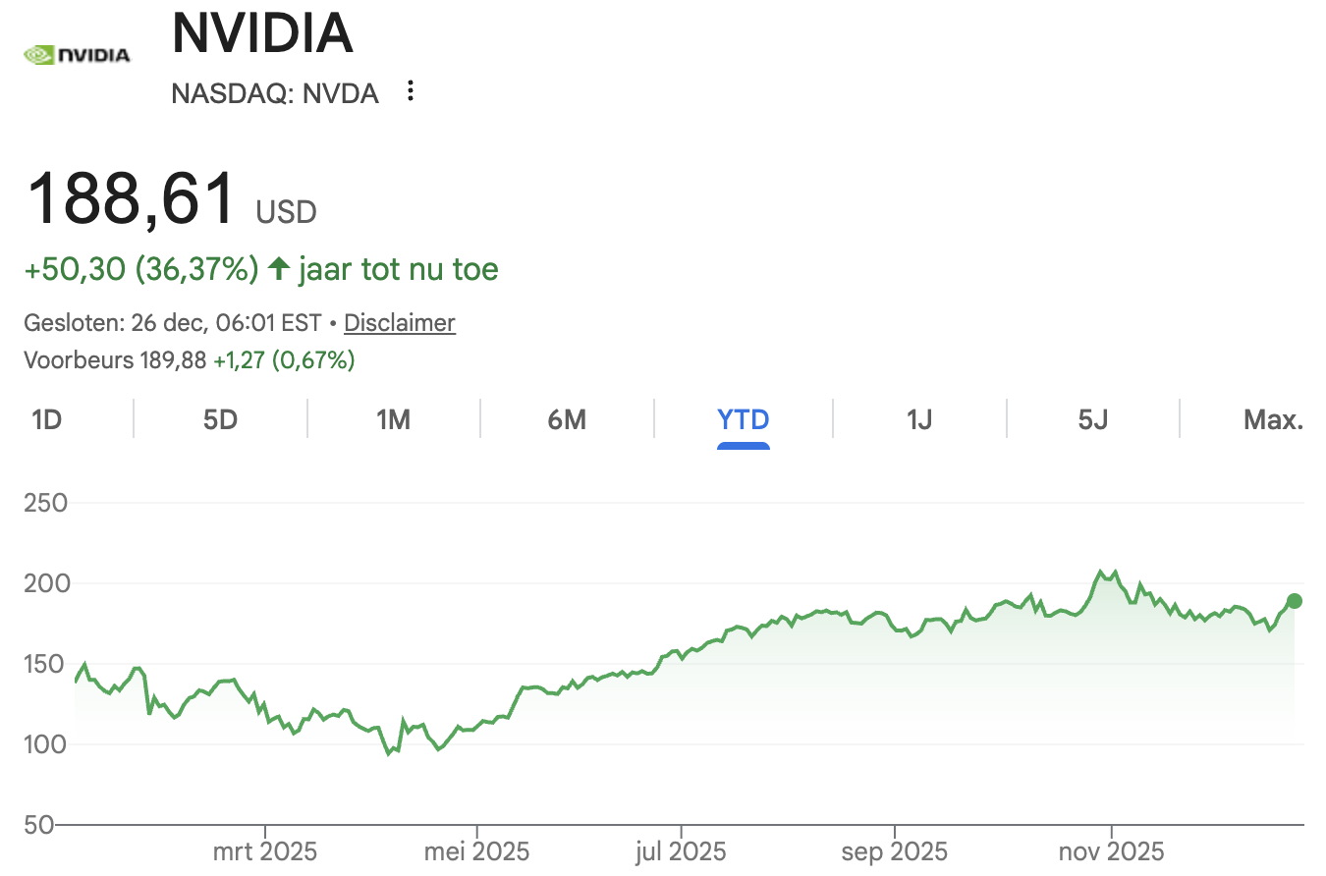1326x876 pixels.
Task: Click the green upward arrow icon
Action: coord(279,268)
